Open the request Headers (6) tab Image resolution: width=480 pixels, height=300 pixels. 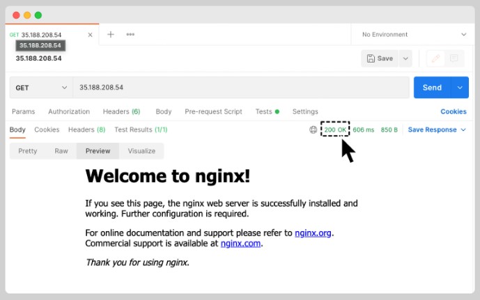coord(121,111)
